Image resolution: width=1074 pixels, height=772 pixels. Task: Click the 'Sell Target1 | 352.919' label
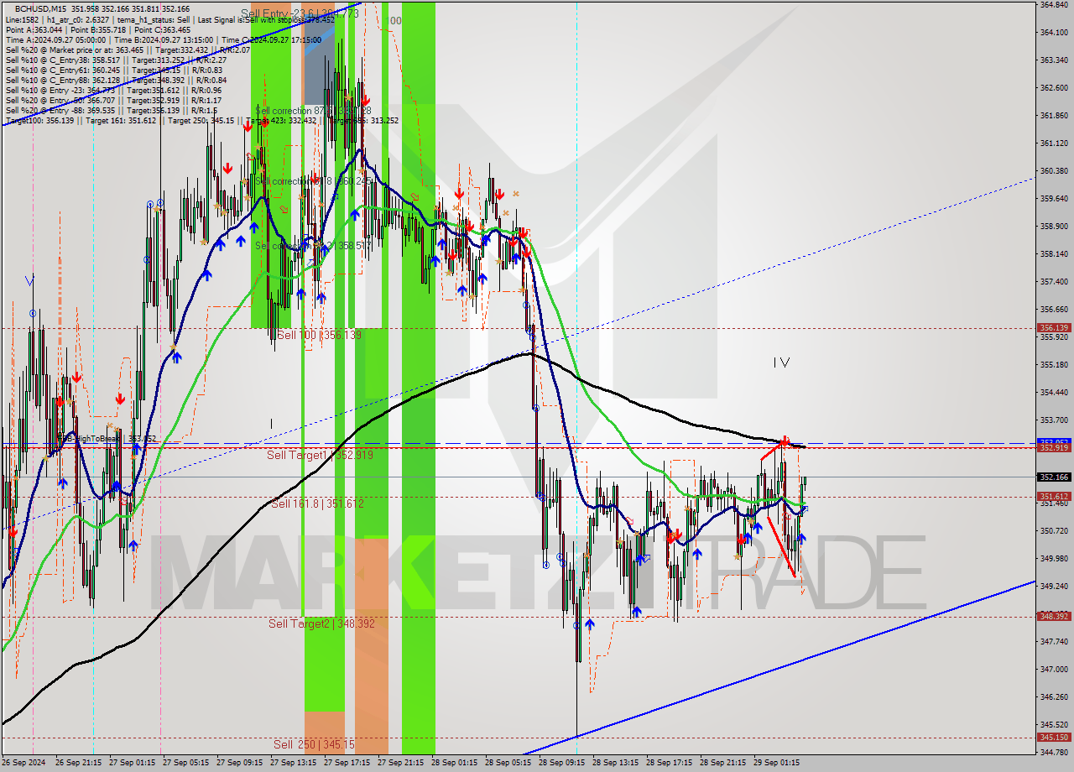320,455
